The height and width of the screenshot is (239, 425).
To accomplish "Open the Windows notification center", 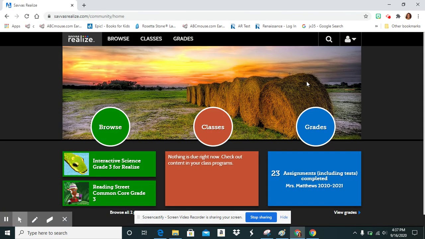I will [x=415, y=233].
